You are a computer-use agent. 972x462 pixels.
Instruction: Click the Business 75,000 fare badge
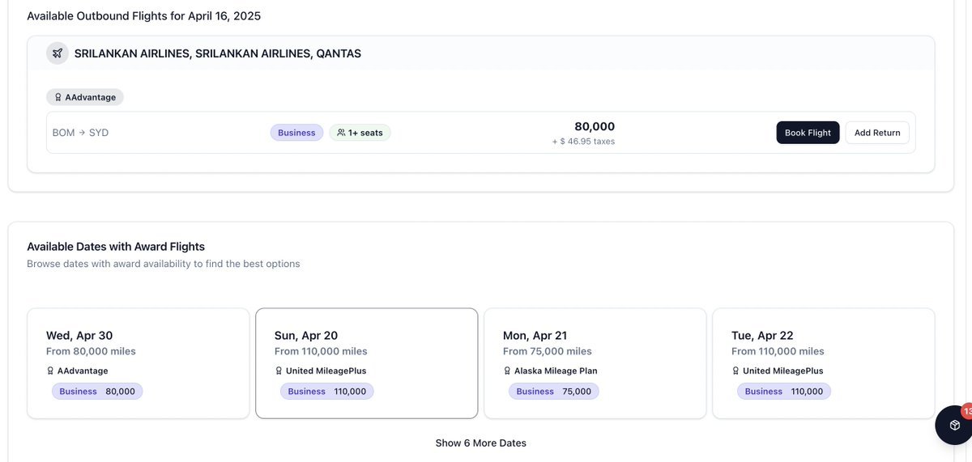(x=554, y=392)
